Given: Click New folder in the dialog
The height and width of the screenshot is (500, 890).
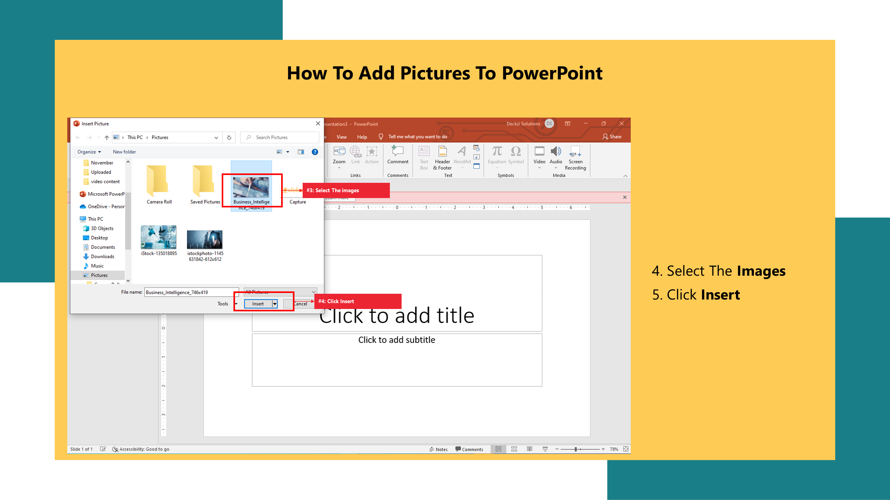Looking at the screenshot, I should coord(124,152).
